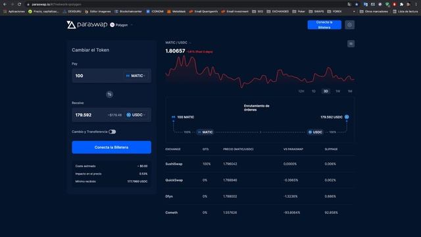Click the USDC coin icon beside 179.592 USDC

[x=347, y=117]
